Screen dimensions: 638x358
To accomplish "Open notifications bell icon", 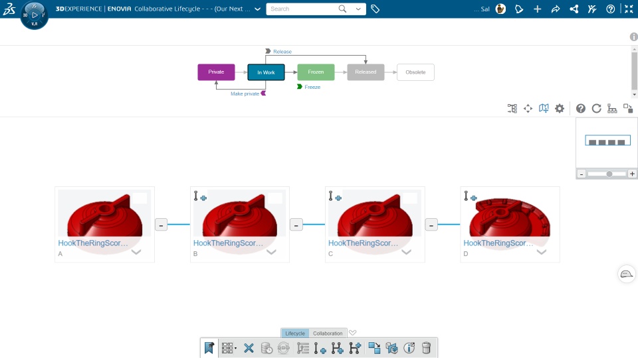I will [519, 9].
